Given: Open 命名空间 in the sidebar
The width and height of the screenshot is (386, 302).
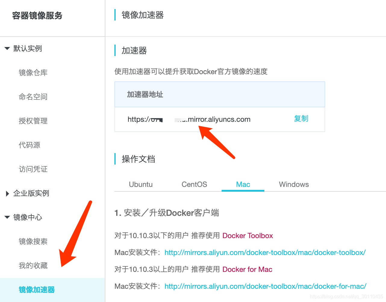Looking at the screenshot, I should point(33,97).
